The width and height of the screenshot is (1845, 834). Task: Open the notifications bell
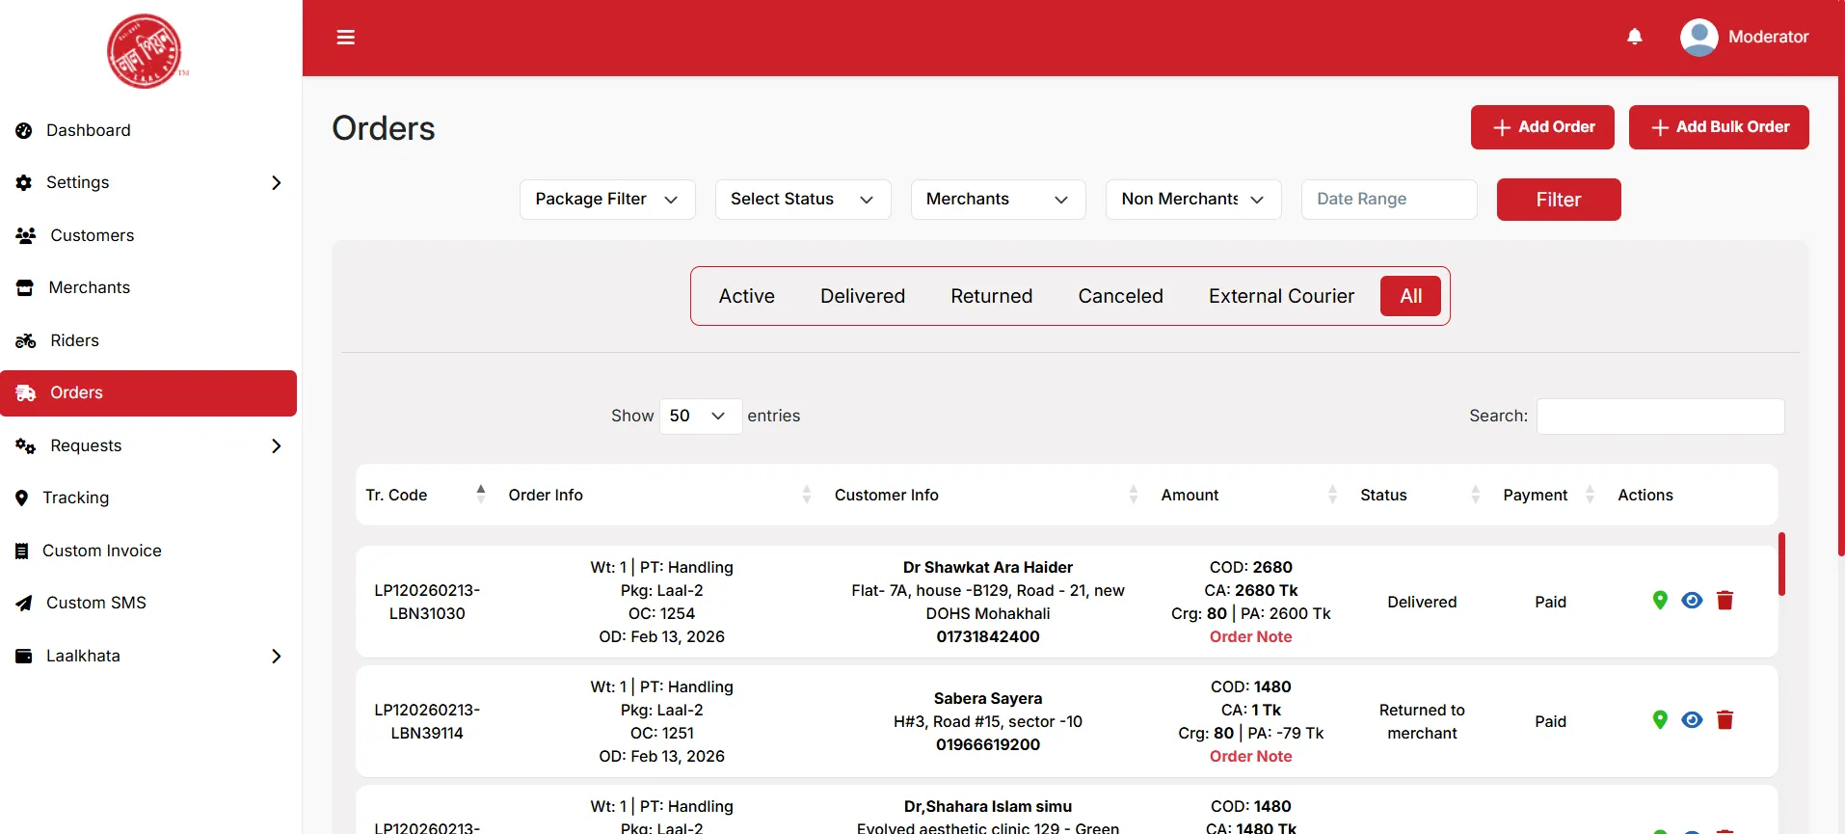pos(1634,37)
